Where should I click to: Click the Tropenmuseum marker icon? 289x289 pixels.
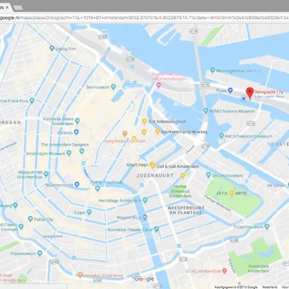click(267, 227)
